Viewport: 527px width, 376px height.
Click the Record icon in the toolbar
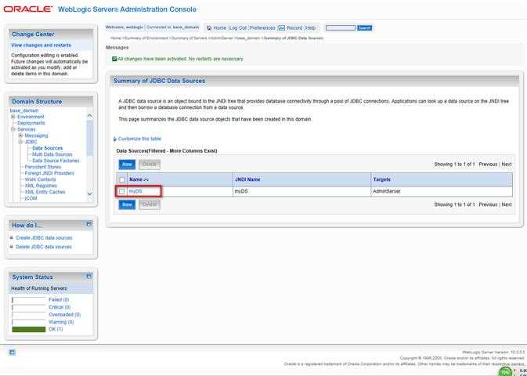[282, 28]
